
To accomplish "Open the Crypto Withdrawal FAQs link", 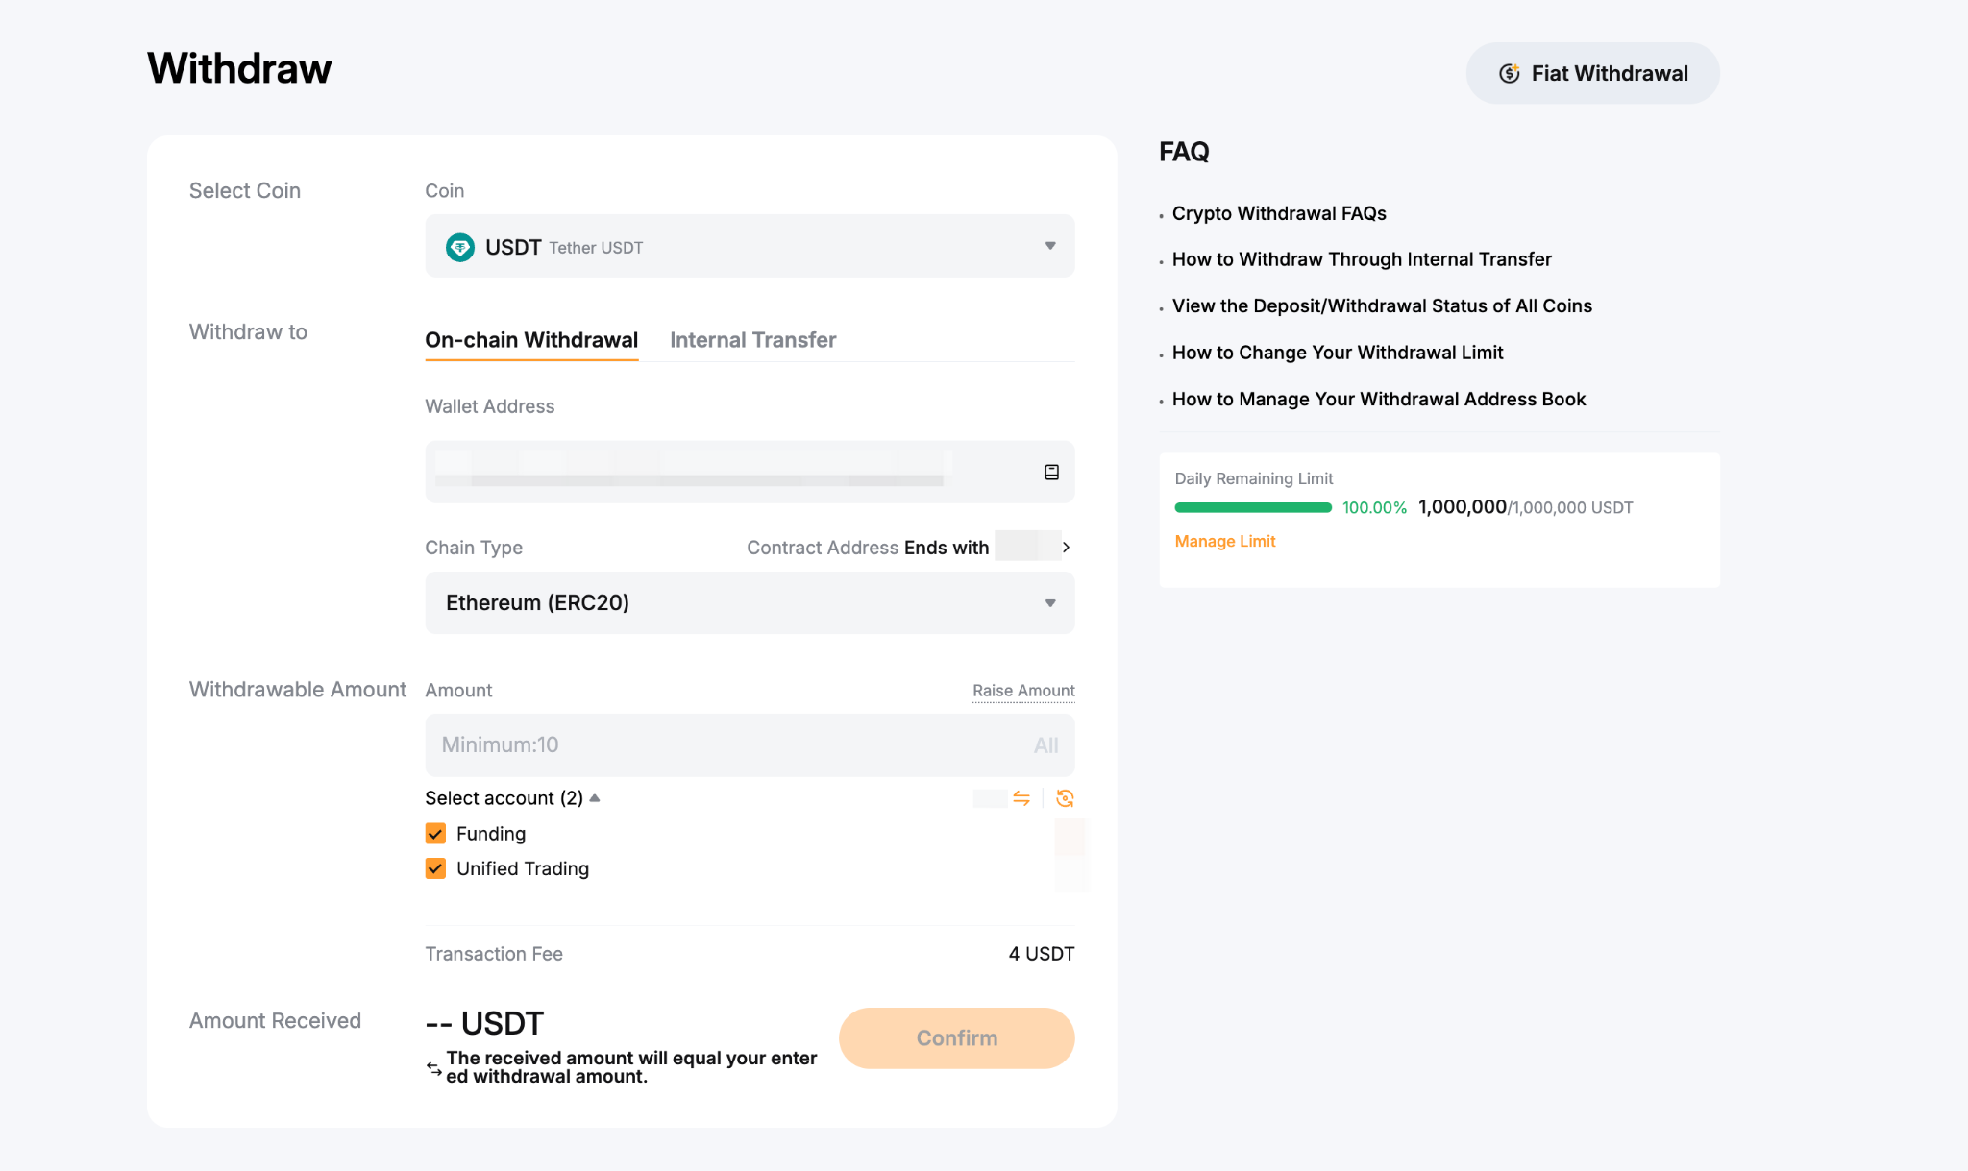I will point(1278,213).
